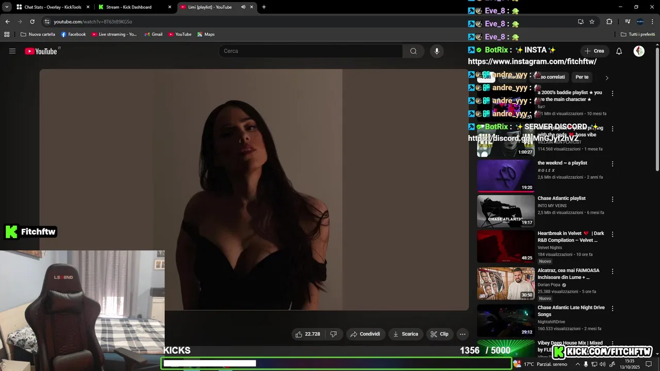This screenshot has width=660, height=371.
Task: Bookmark this page with the star
Action: (x=592, y=22)
